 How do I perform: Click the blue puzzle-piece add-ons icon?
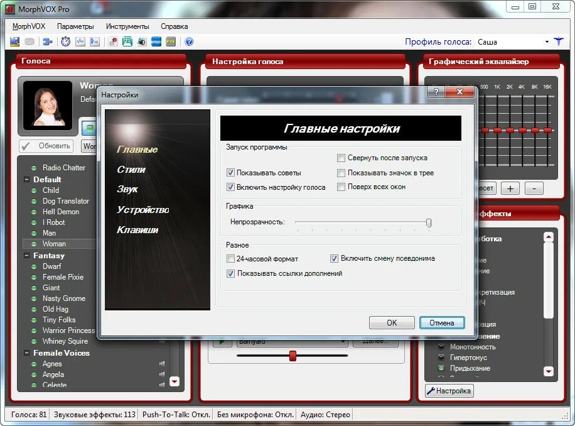point(48,41)
